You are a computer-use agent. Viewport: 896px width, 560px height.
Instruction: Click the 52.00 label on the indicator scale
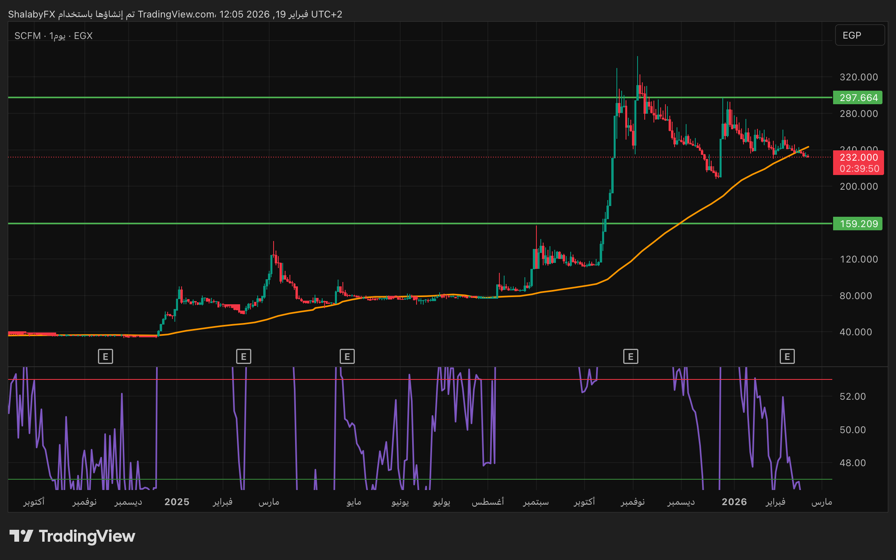coord(853,397)
